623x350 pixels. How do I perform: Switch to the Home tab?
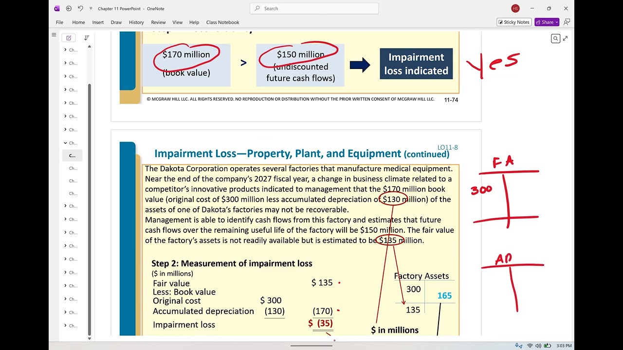click(78, 22)
